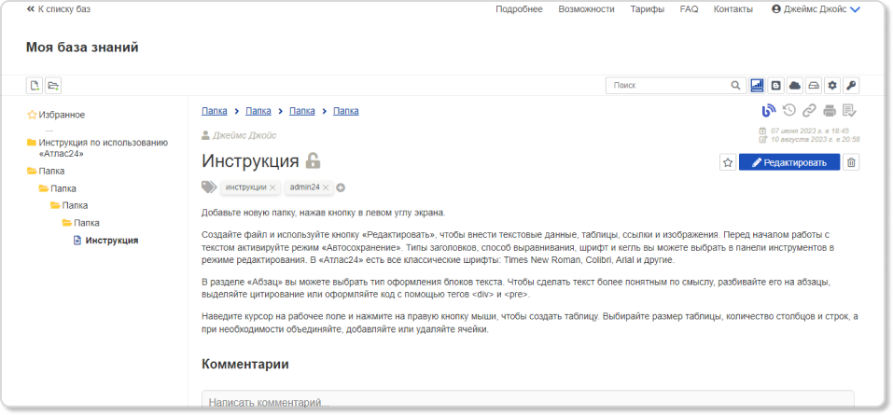
Task: Select Избранное in the sidebar
Action: click(x=62, y=115)
